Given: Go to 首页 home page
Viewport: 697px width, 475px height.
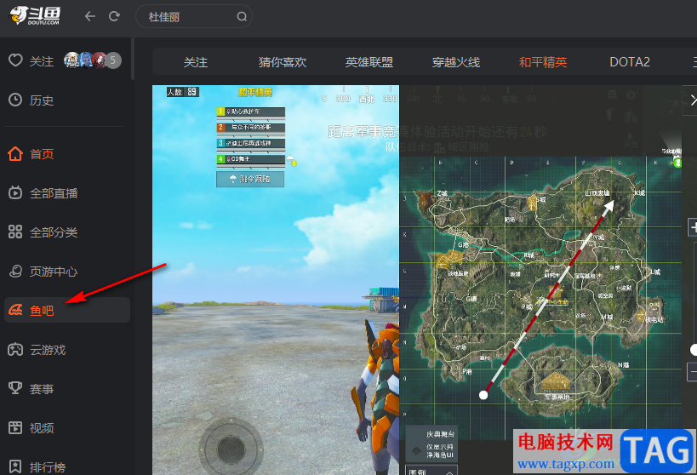Looking at the screenshot, I should click(42, 154).
